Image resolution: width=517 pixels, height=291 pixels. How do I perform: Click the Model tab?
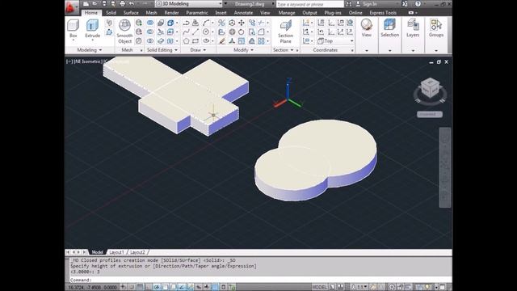pyautogui.click(x=97, y=252)
